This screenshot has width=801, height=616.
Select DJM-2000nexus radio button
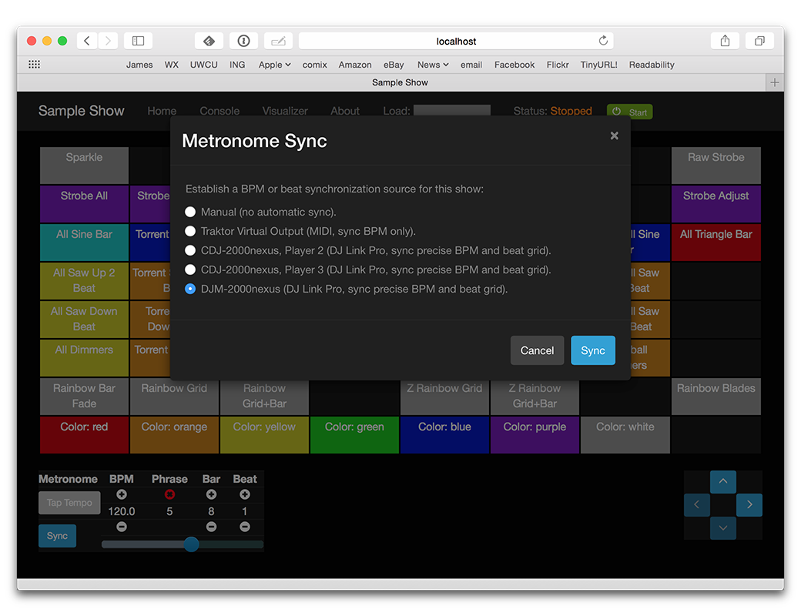[190, 289]
